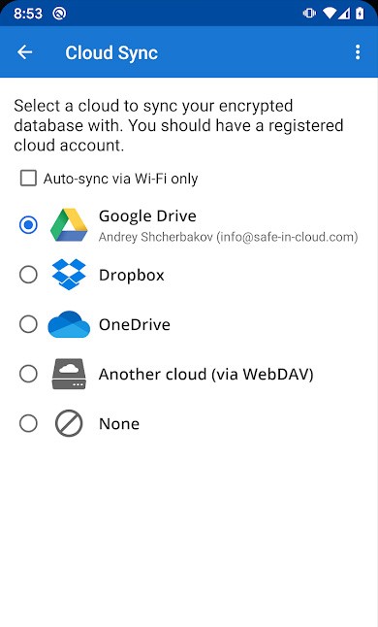Tap the Another cloud (via WebDAV) label
The height and width of the screenshot is (627, 378).
click(x=206, y=375)
